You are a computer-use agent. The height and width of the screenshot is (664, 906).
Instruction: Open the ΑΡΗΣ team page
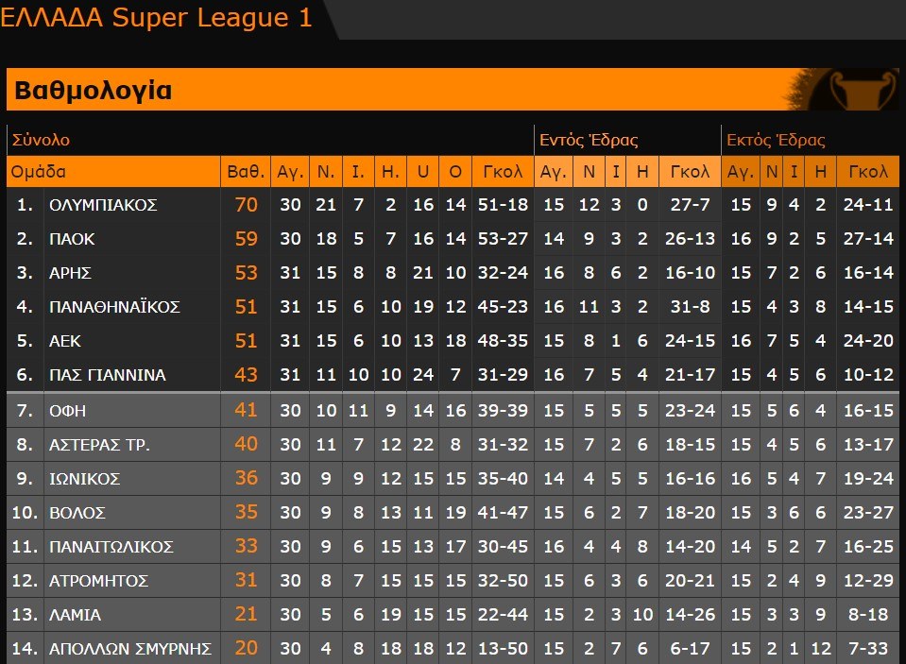[x=72, y=273]
